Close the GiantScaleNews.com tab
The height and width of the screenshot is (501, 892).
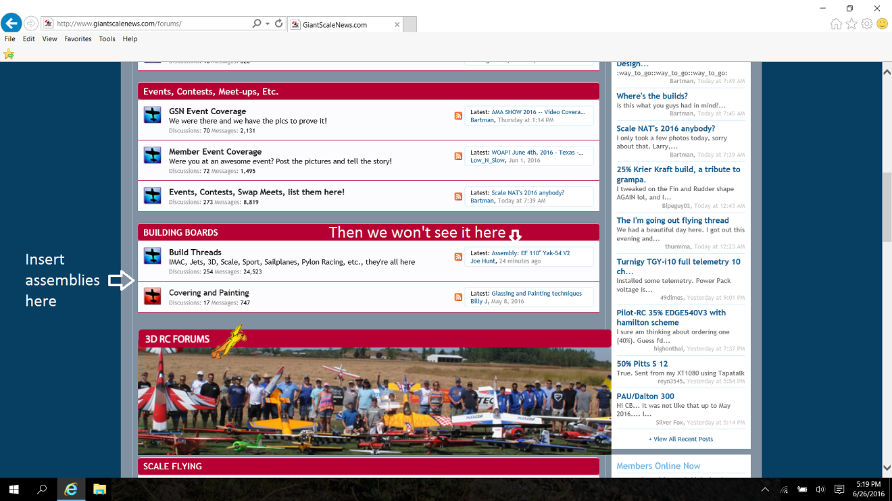click(397, 24)
